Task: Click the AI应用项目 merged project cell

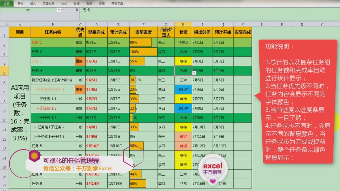Action: pos(20,113)
